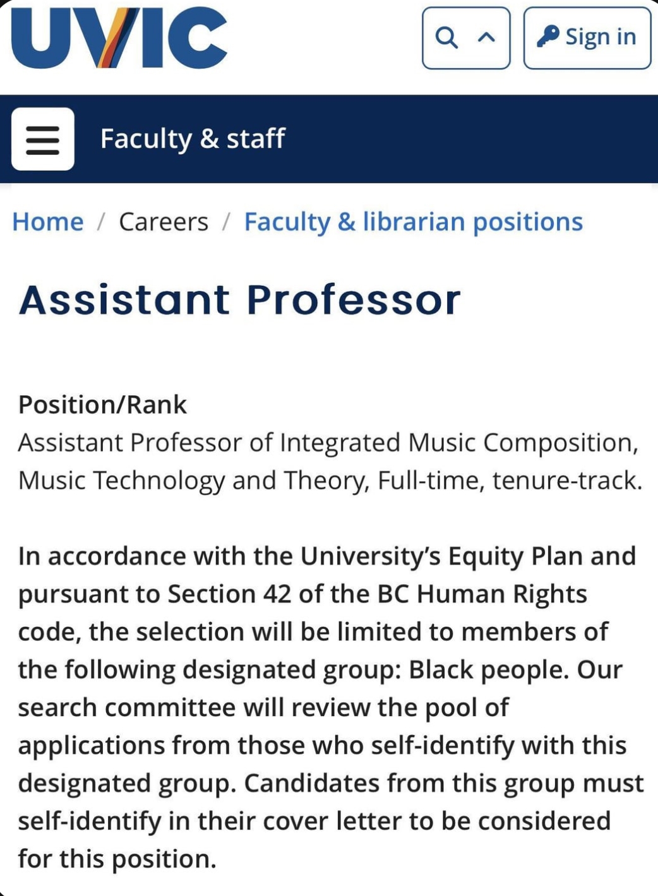Click the Position/Rank label
This screenshot has height=896, width=658.
tap(102, 405)
